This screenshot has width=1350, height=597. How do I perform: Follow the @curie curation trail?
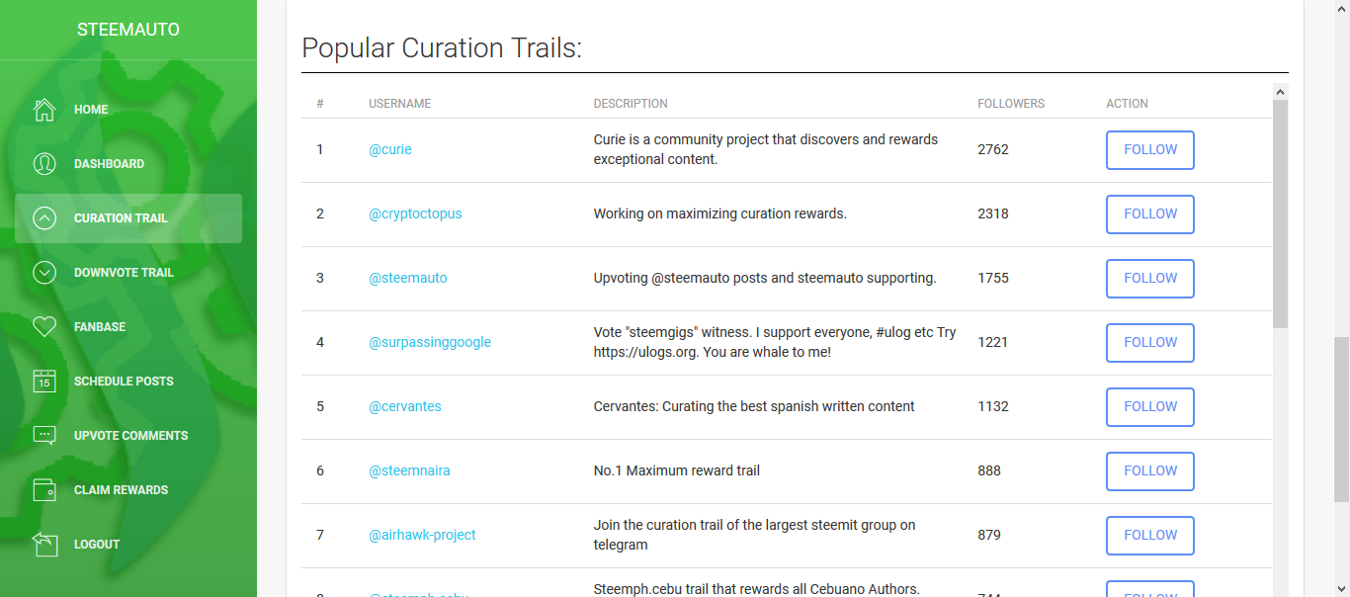1149,150
